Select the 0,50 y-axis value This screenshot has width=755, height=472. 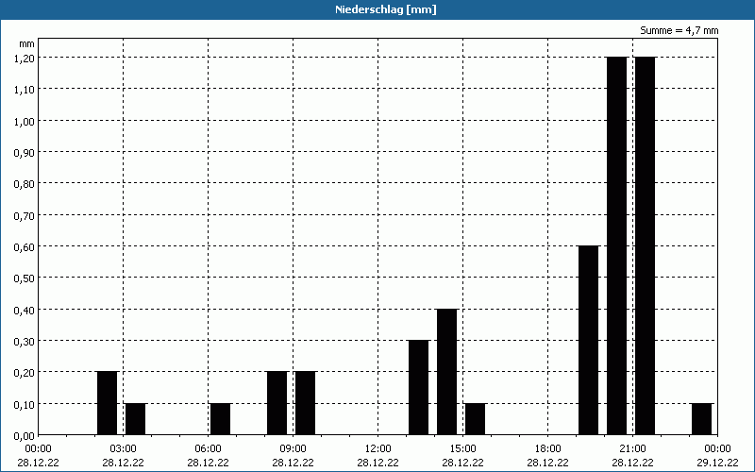click(x=25, y=278)
